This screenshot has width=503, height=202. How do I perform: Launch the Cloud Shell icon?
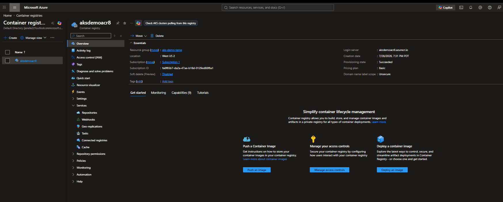(461, 7)
